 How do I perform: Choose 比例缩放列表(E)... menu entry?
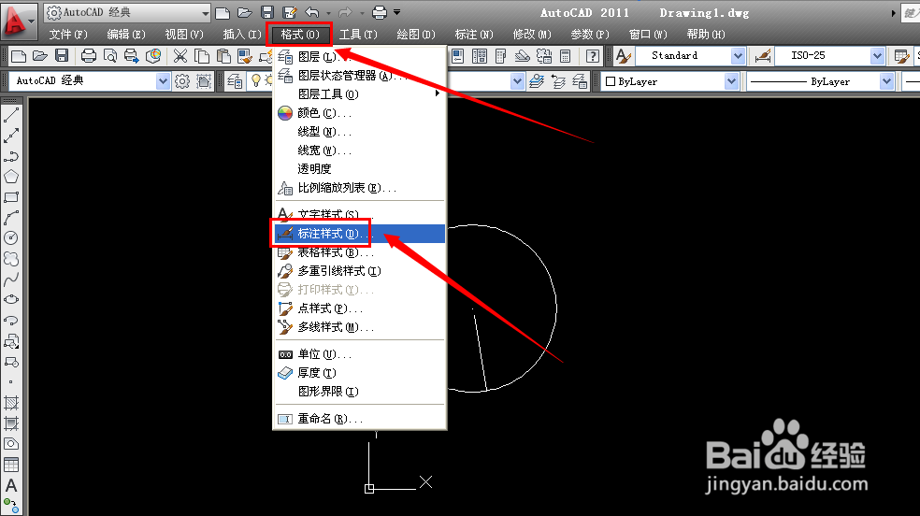tap(360, 188)
